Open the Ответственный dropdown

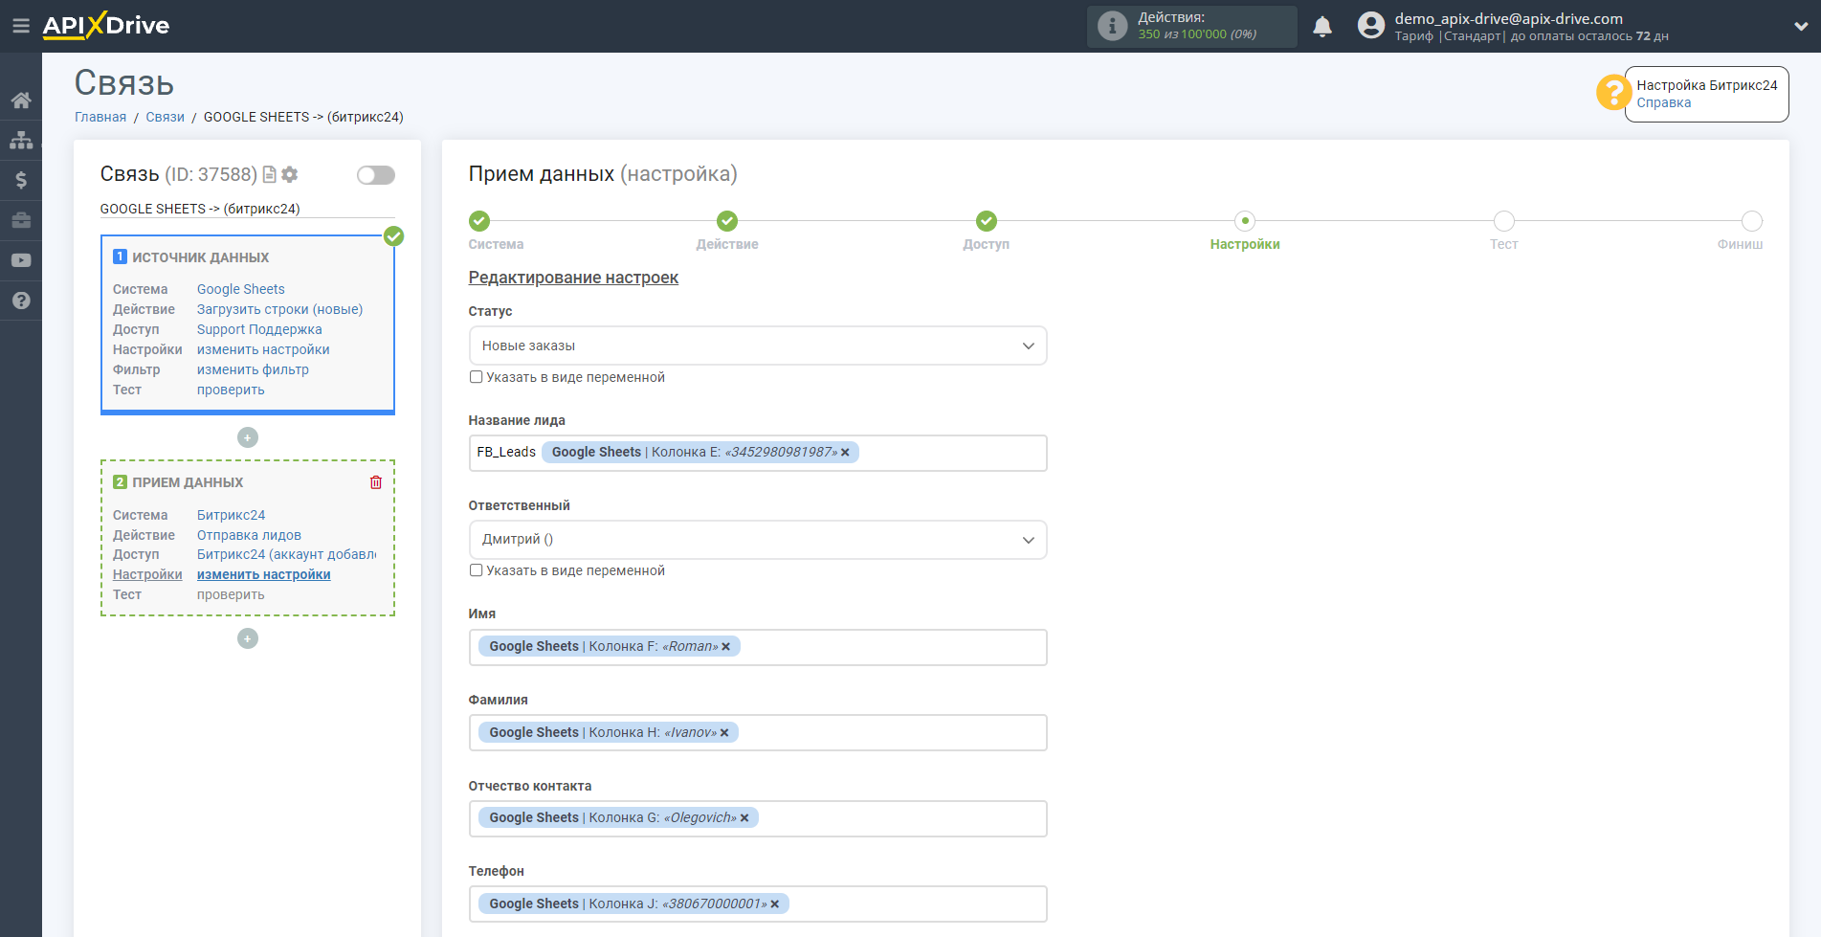tap(758, 540)
